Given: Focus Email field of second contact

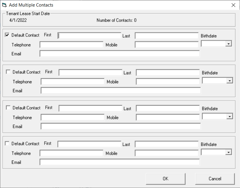Looking at the screenshot, I should point(121,90).
